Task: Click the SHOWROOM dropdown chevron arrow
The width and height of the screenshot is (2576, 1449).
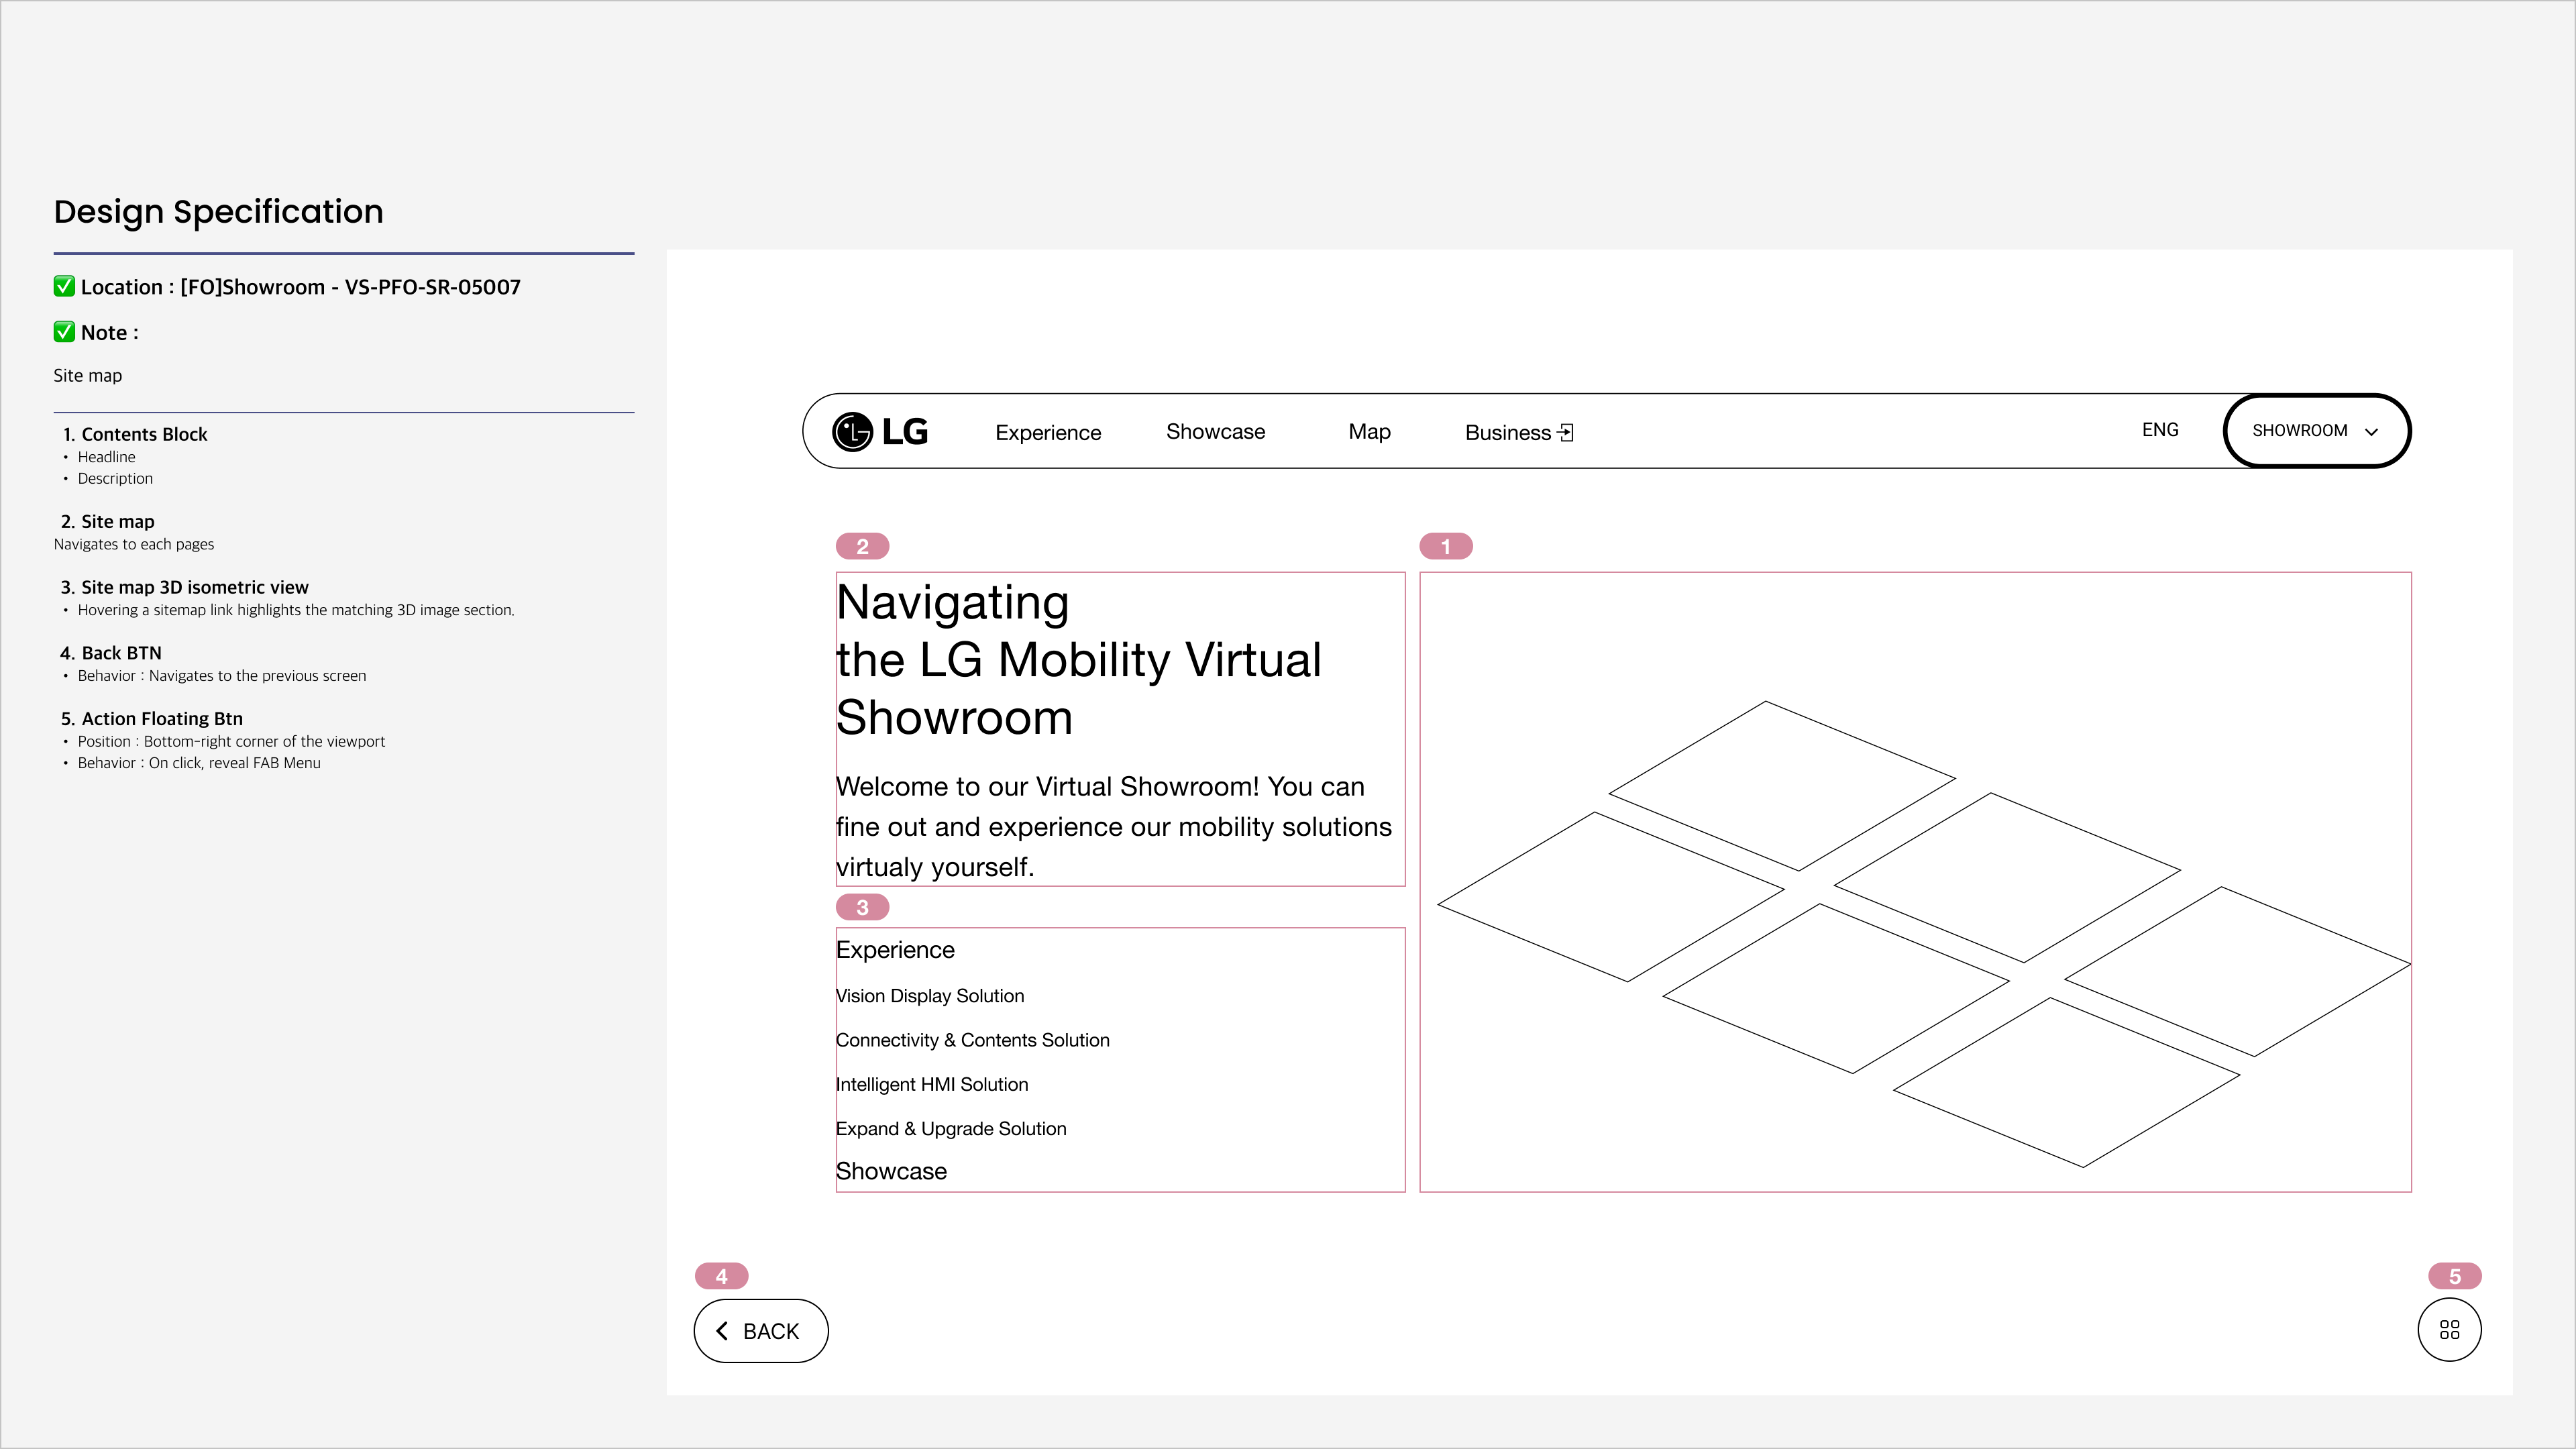Action: (x=2371, y=432)
